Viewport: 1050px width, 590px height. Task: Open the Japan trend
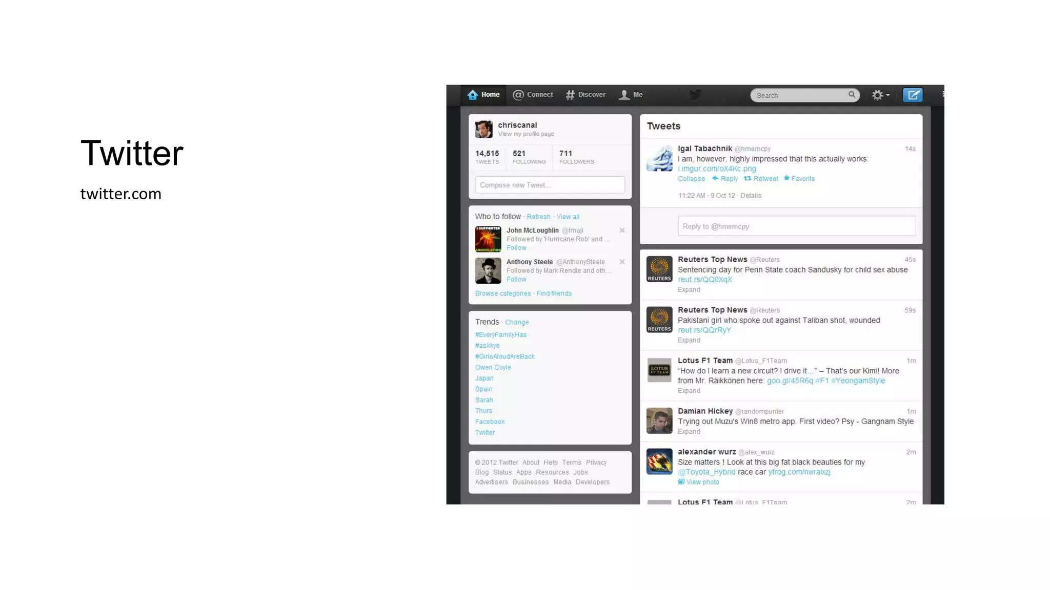pos(484,378)
